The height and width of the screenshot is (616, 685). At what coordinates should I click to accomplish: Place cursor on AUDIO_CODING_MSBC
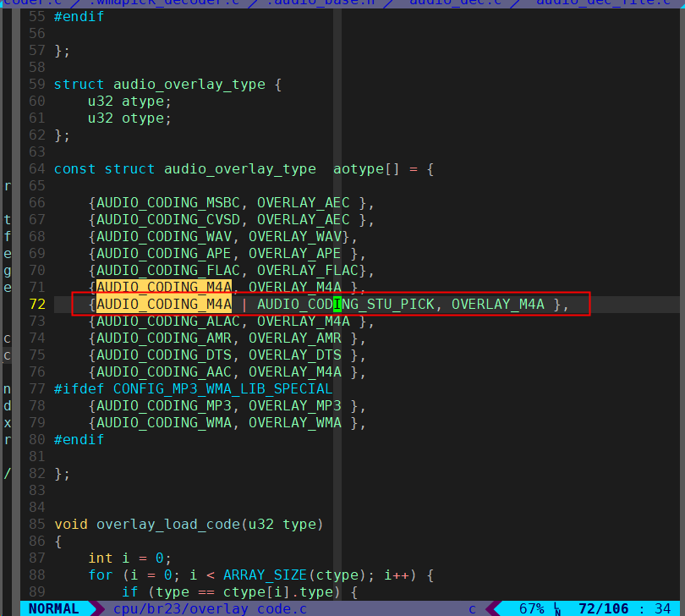(168, 203)
